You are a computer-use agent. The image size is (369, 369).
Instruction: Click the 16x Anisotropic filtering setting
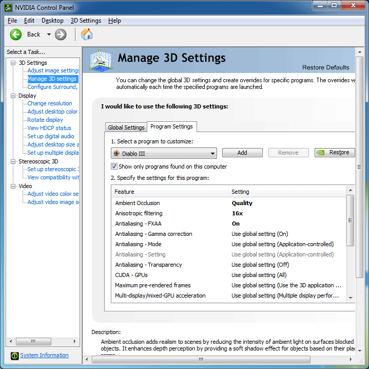[x=237, y=213]
